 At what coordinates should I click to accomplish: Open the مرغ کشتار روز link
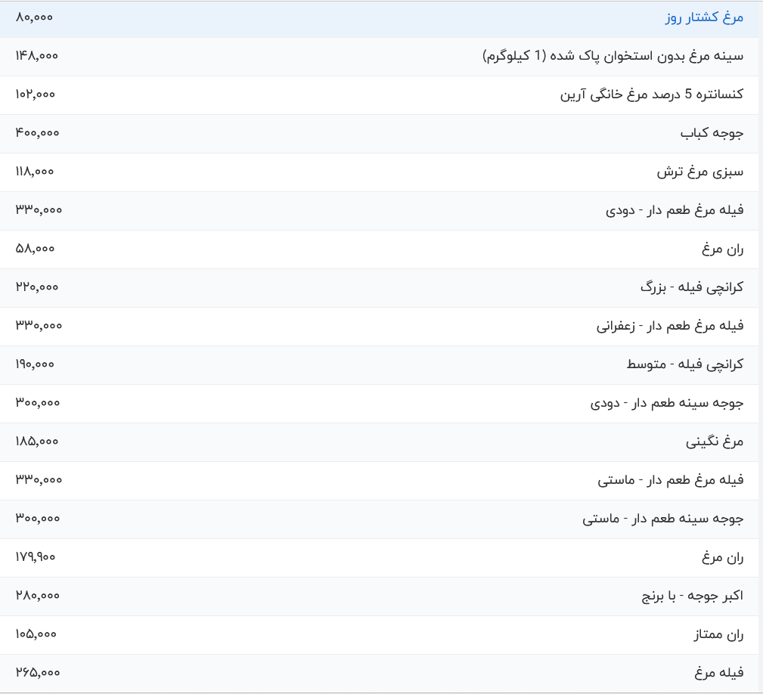click(704, 17)
